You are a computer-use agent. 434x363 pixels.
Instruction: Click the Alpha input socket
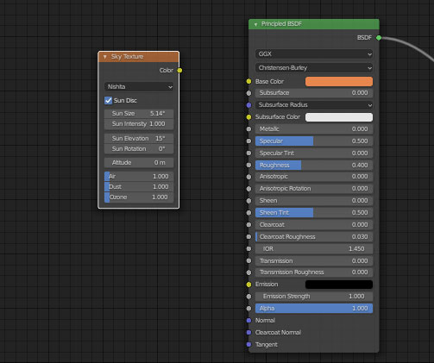click(248, 309)
